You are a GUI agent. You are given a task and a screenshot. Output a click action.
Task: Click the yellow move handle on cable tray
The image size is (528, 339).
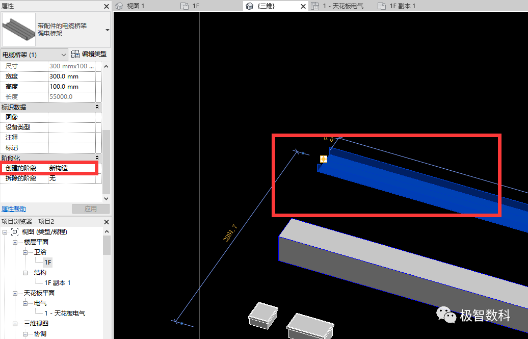[323, 159]
